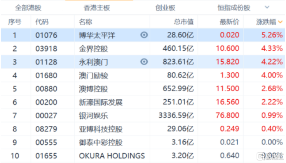Select the 恒指成份股 tab
286x163 pixels.
pyautogui.click(x=234, y=8)
